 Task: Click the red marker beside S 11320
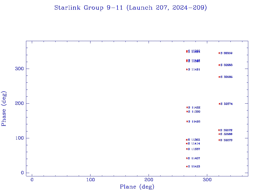tap(187, 112)
